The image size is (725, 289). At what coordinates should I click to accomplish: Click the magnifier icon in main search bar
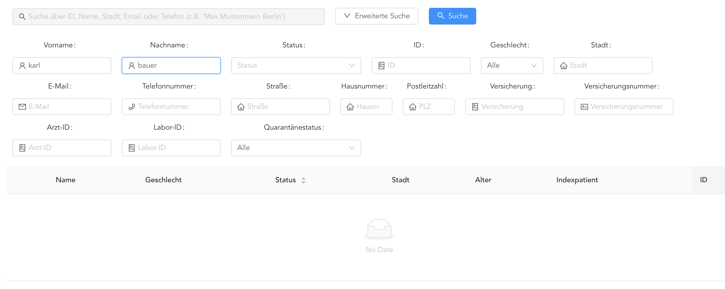22,17
